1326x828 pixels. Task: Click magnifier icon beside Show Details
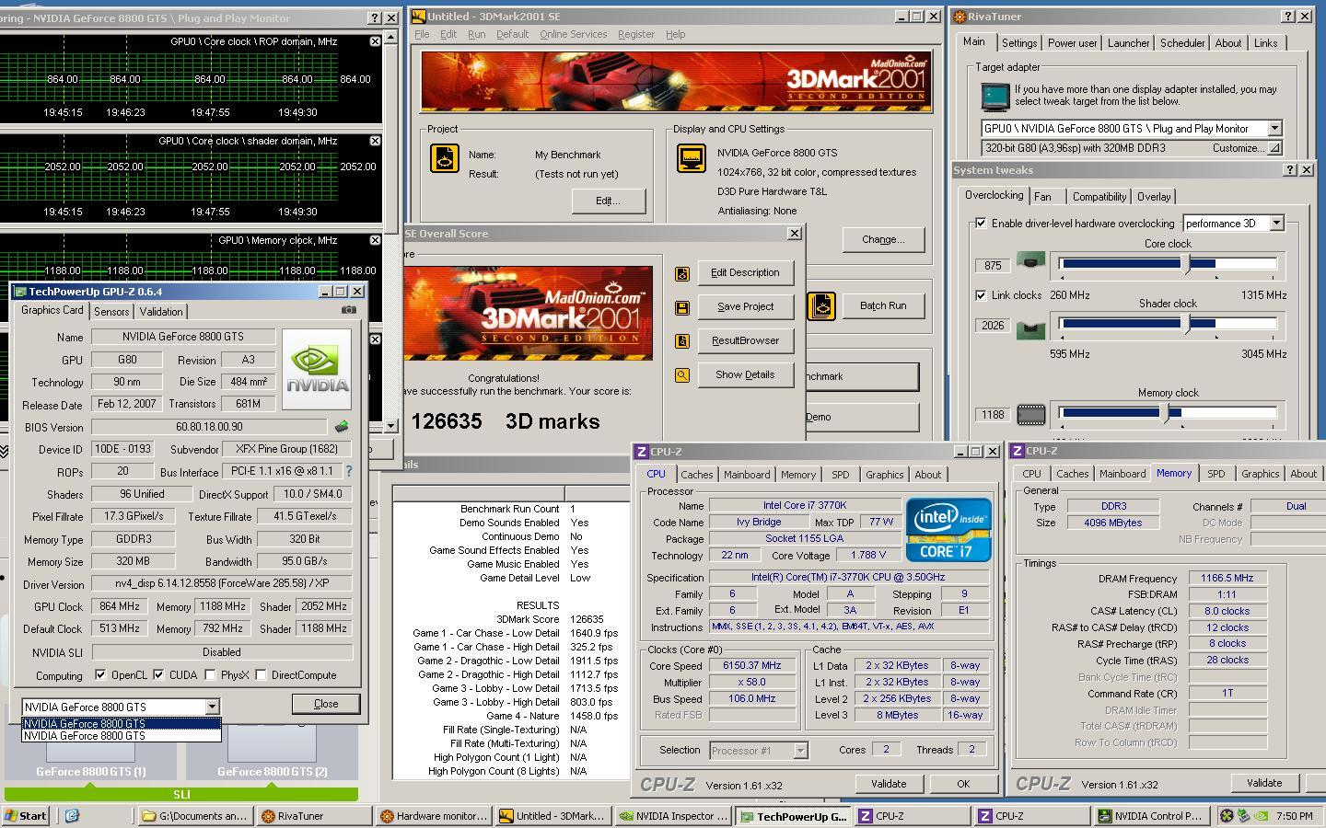pos(682,375)
